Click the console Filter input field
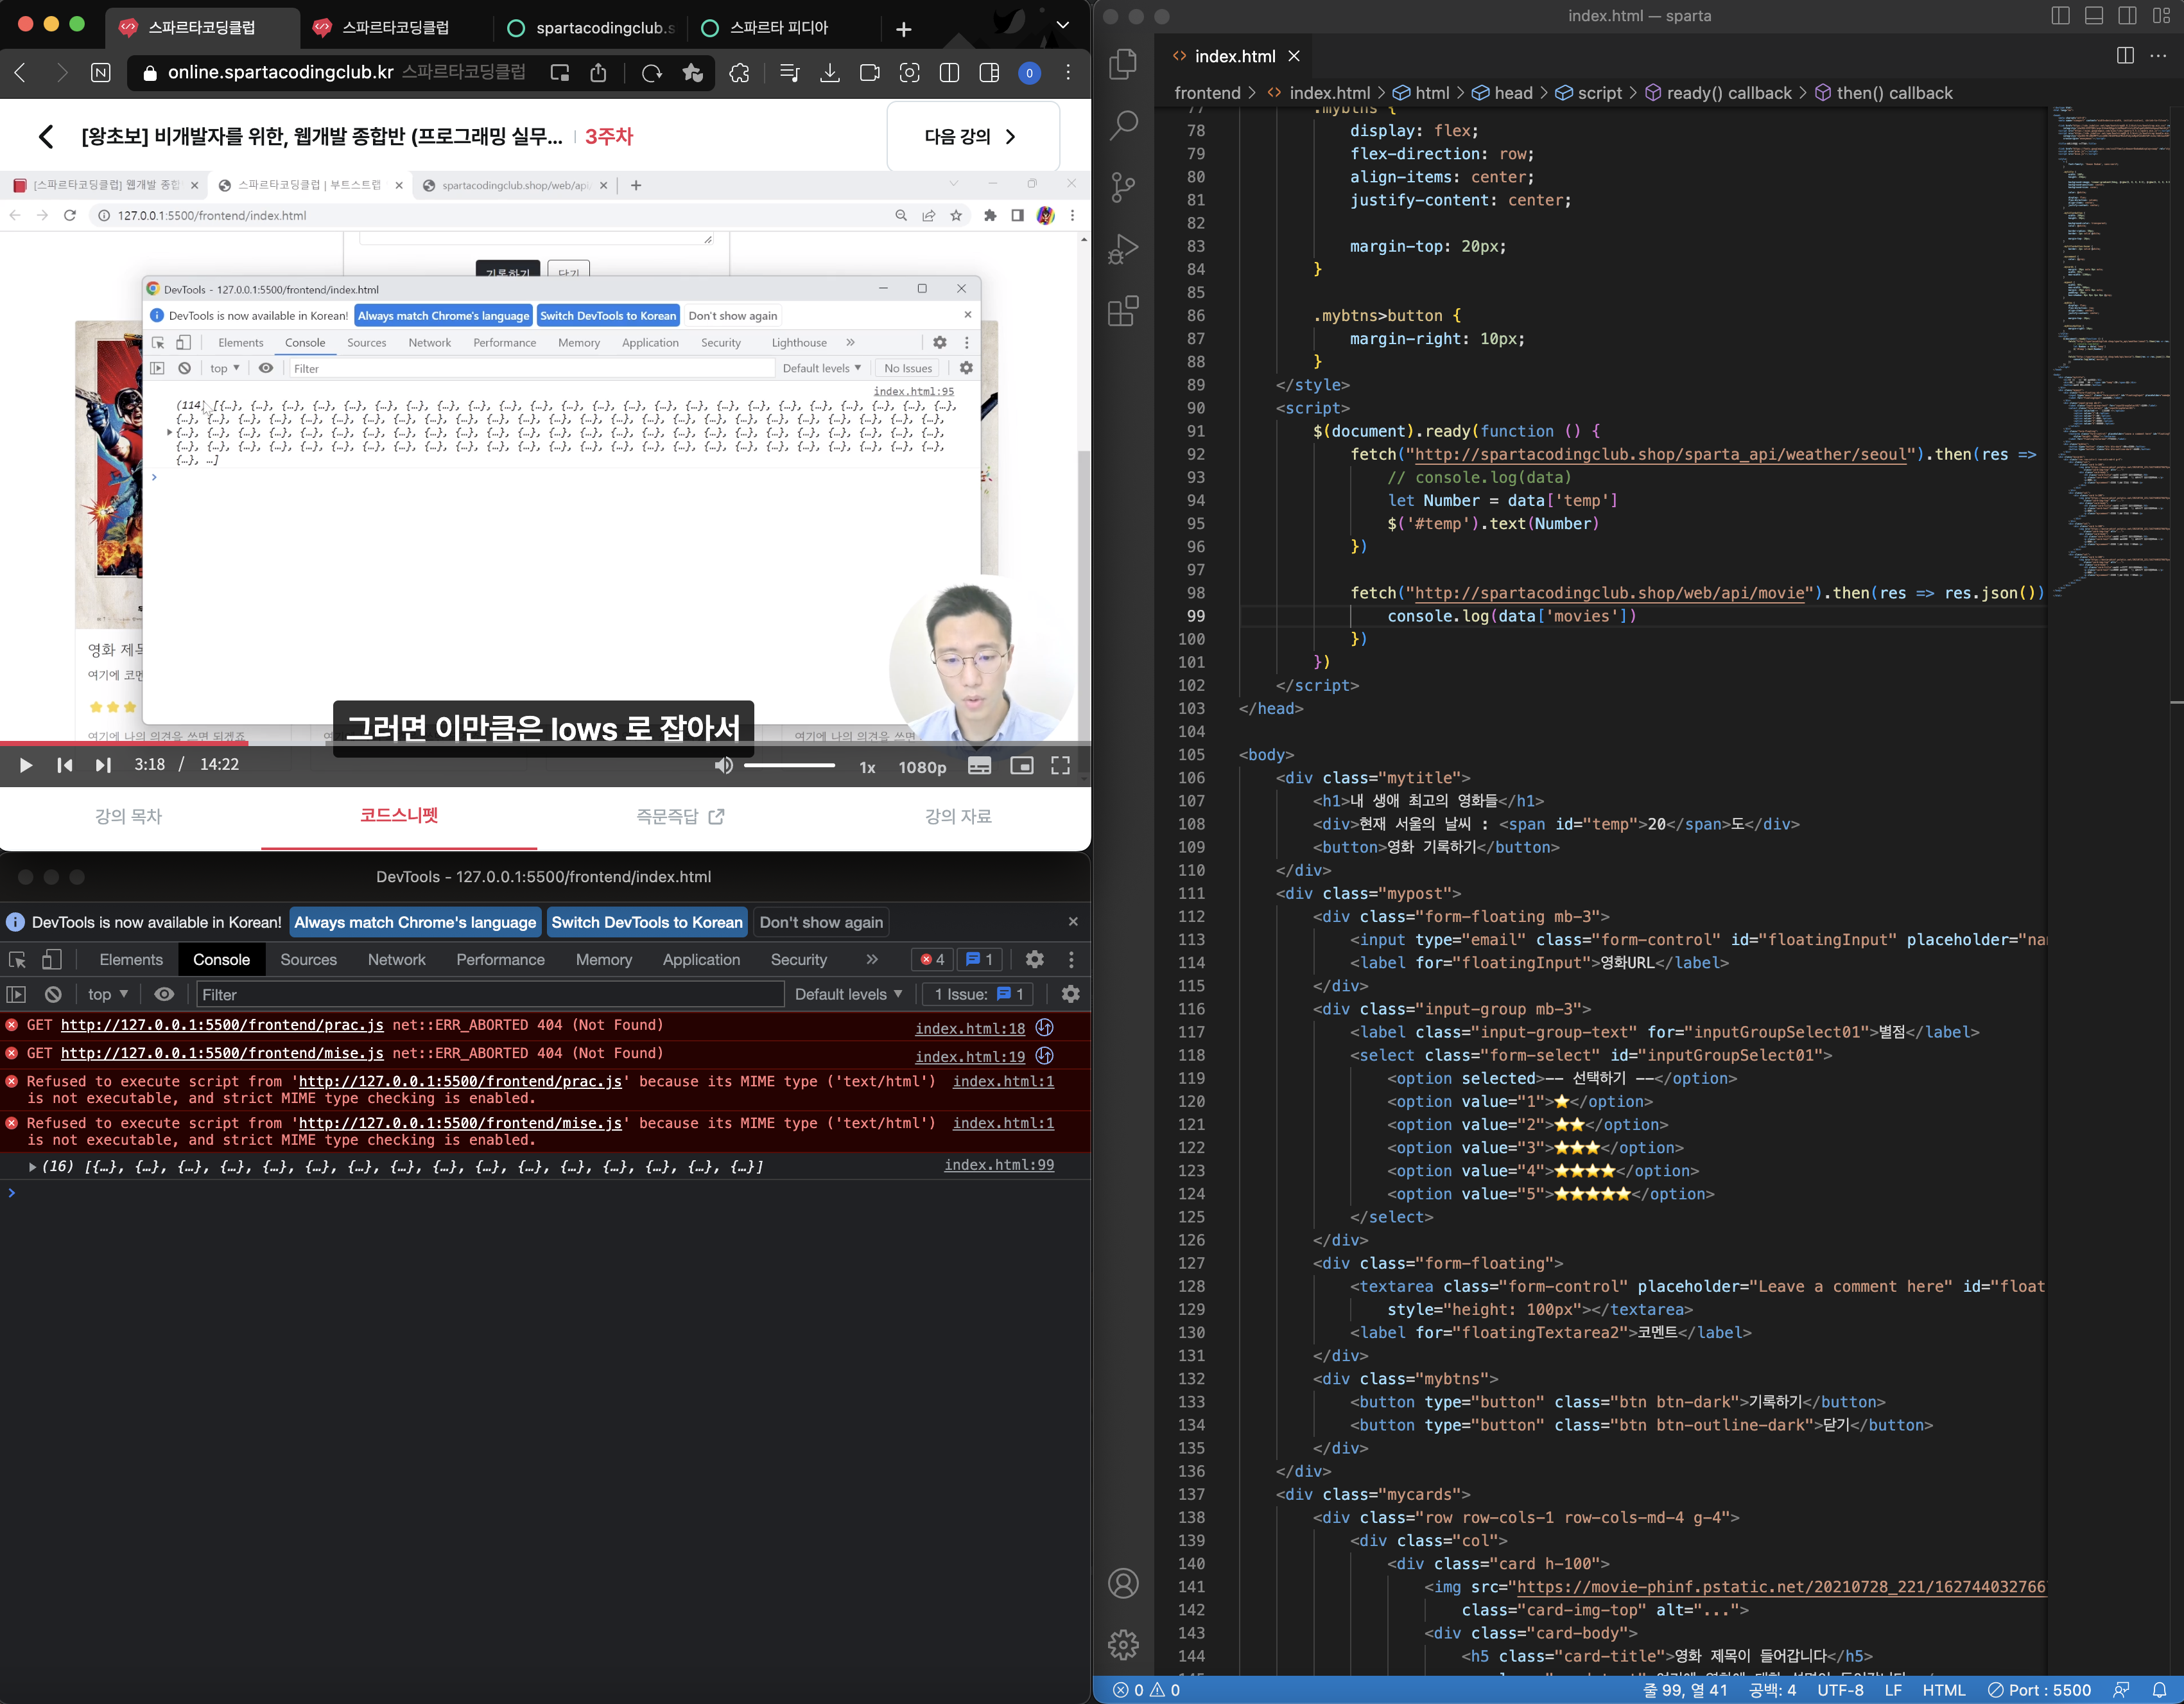 (x=490, y=995)
